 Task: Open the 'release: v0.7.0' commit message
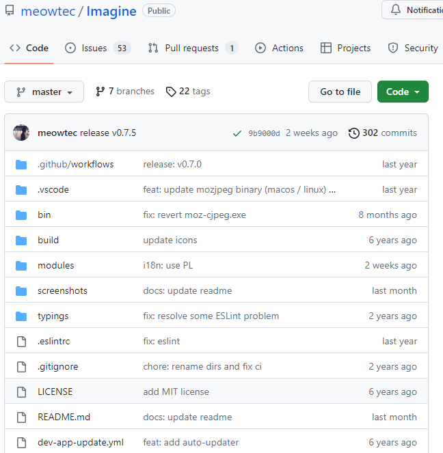click(172, 165)
